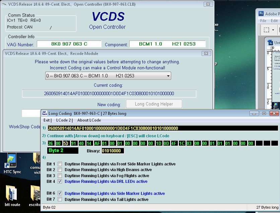The width and height of the screenshot is (280, 213).
Task: Select byte cell 0D
Action: 166,143
